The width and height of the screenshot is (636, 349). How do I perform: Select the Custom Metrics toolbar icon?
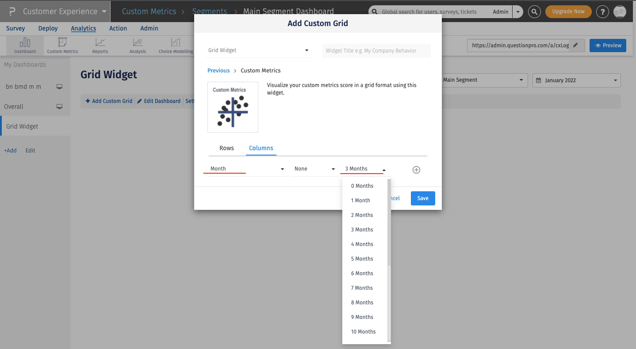(x=62, y=44)
